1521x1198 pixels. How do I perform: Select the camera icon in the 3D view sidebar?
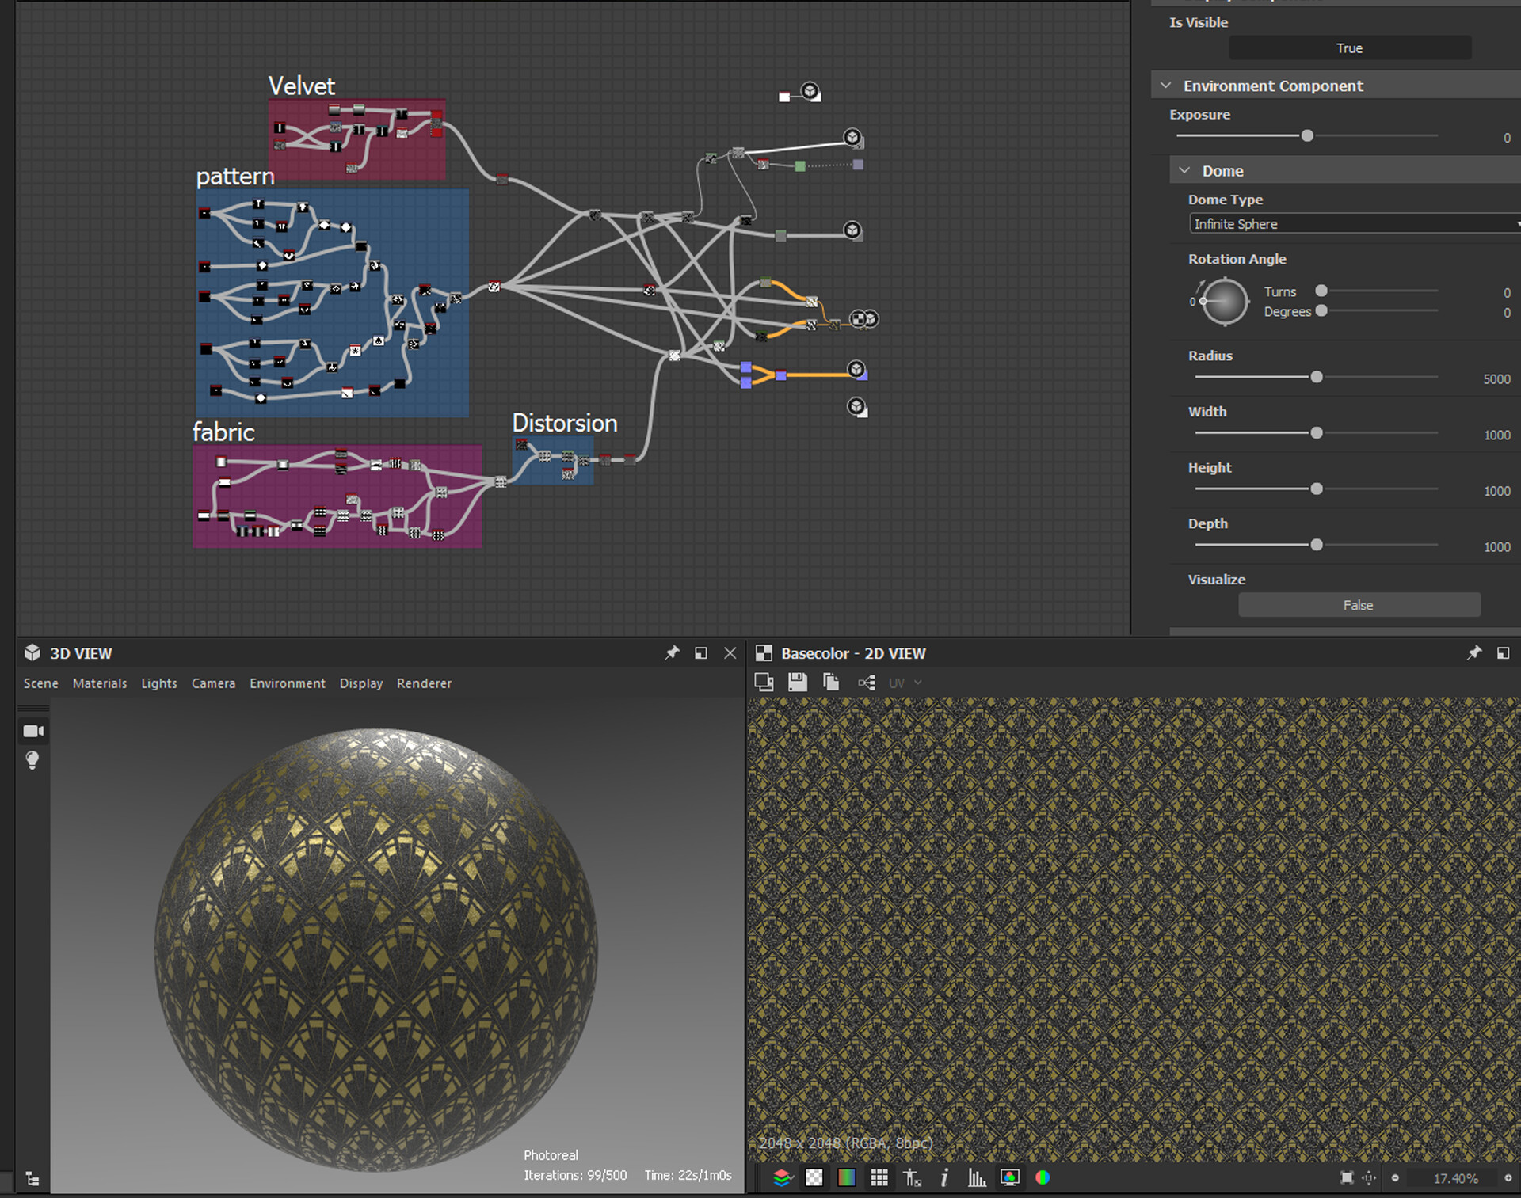[33, 731]
